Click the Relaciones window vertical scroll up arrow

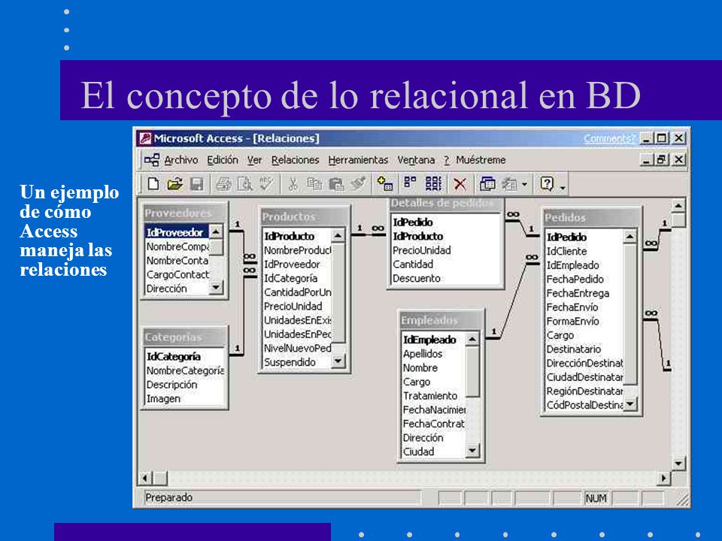[x=678, y=206]
